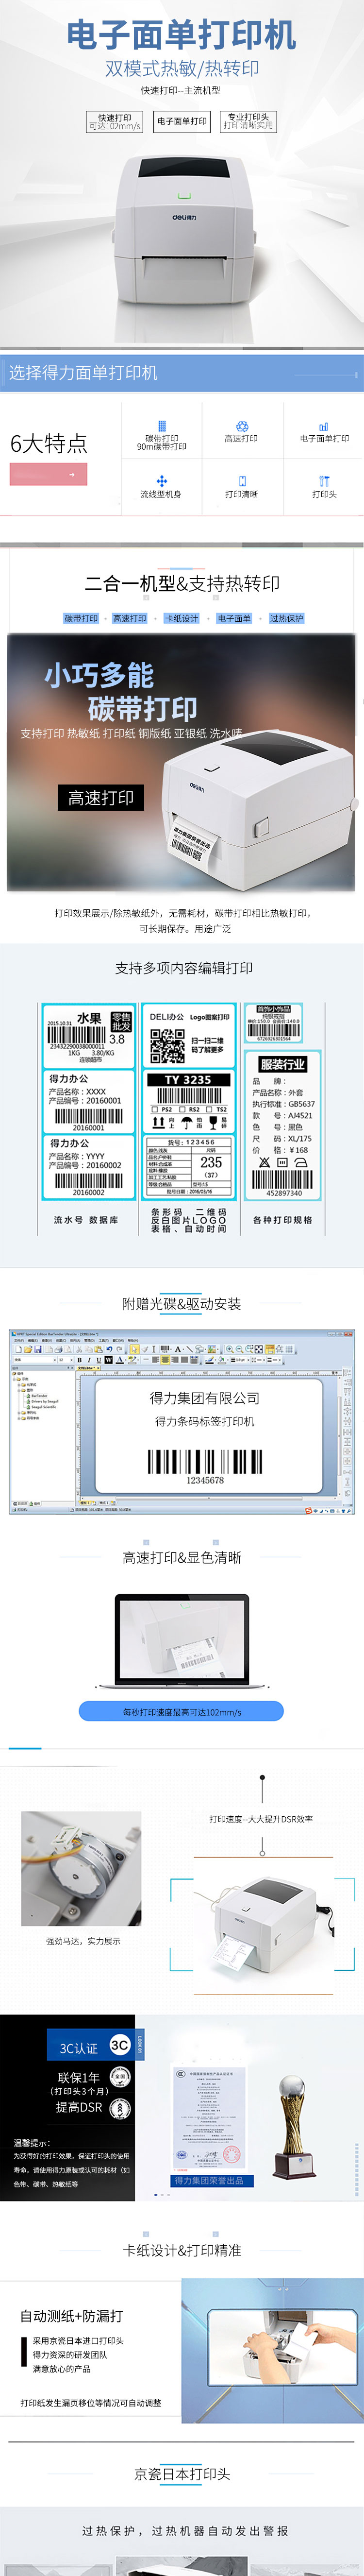Screen dimensions: 364x2576
Task: Select the 碳带打印 blue tag
Action: 81,618
